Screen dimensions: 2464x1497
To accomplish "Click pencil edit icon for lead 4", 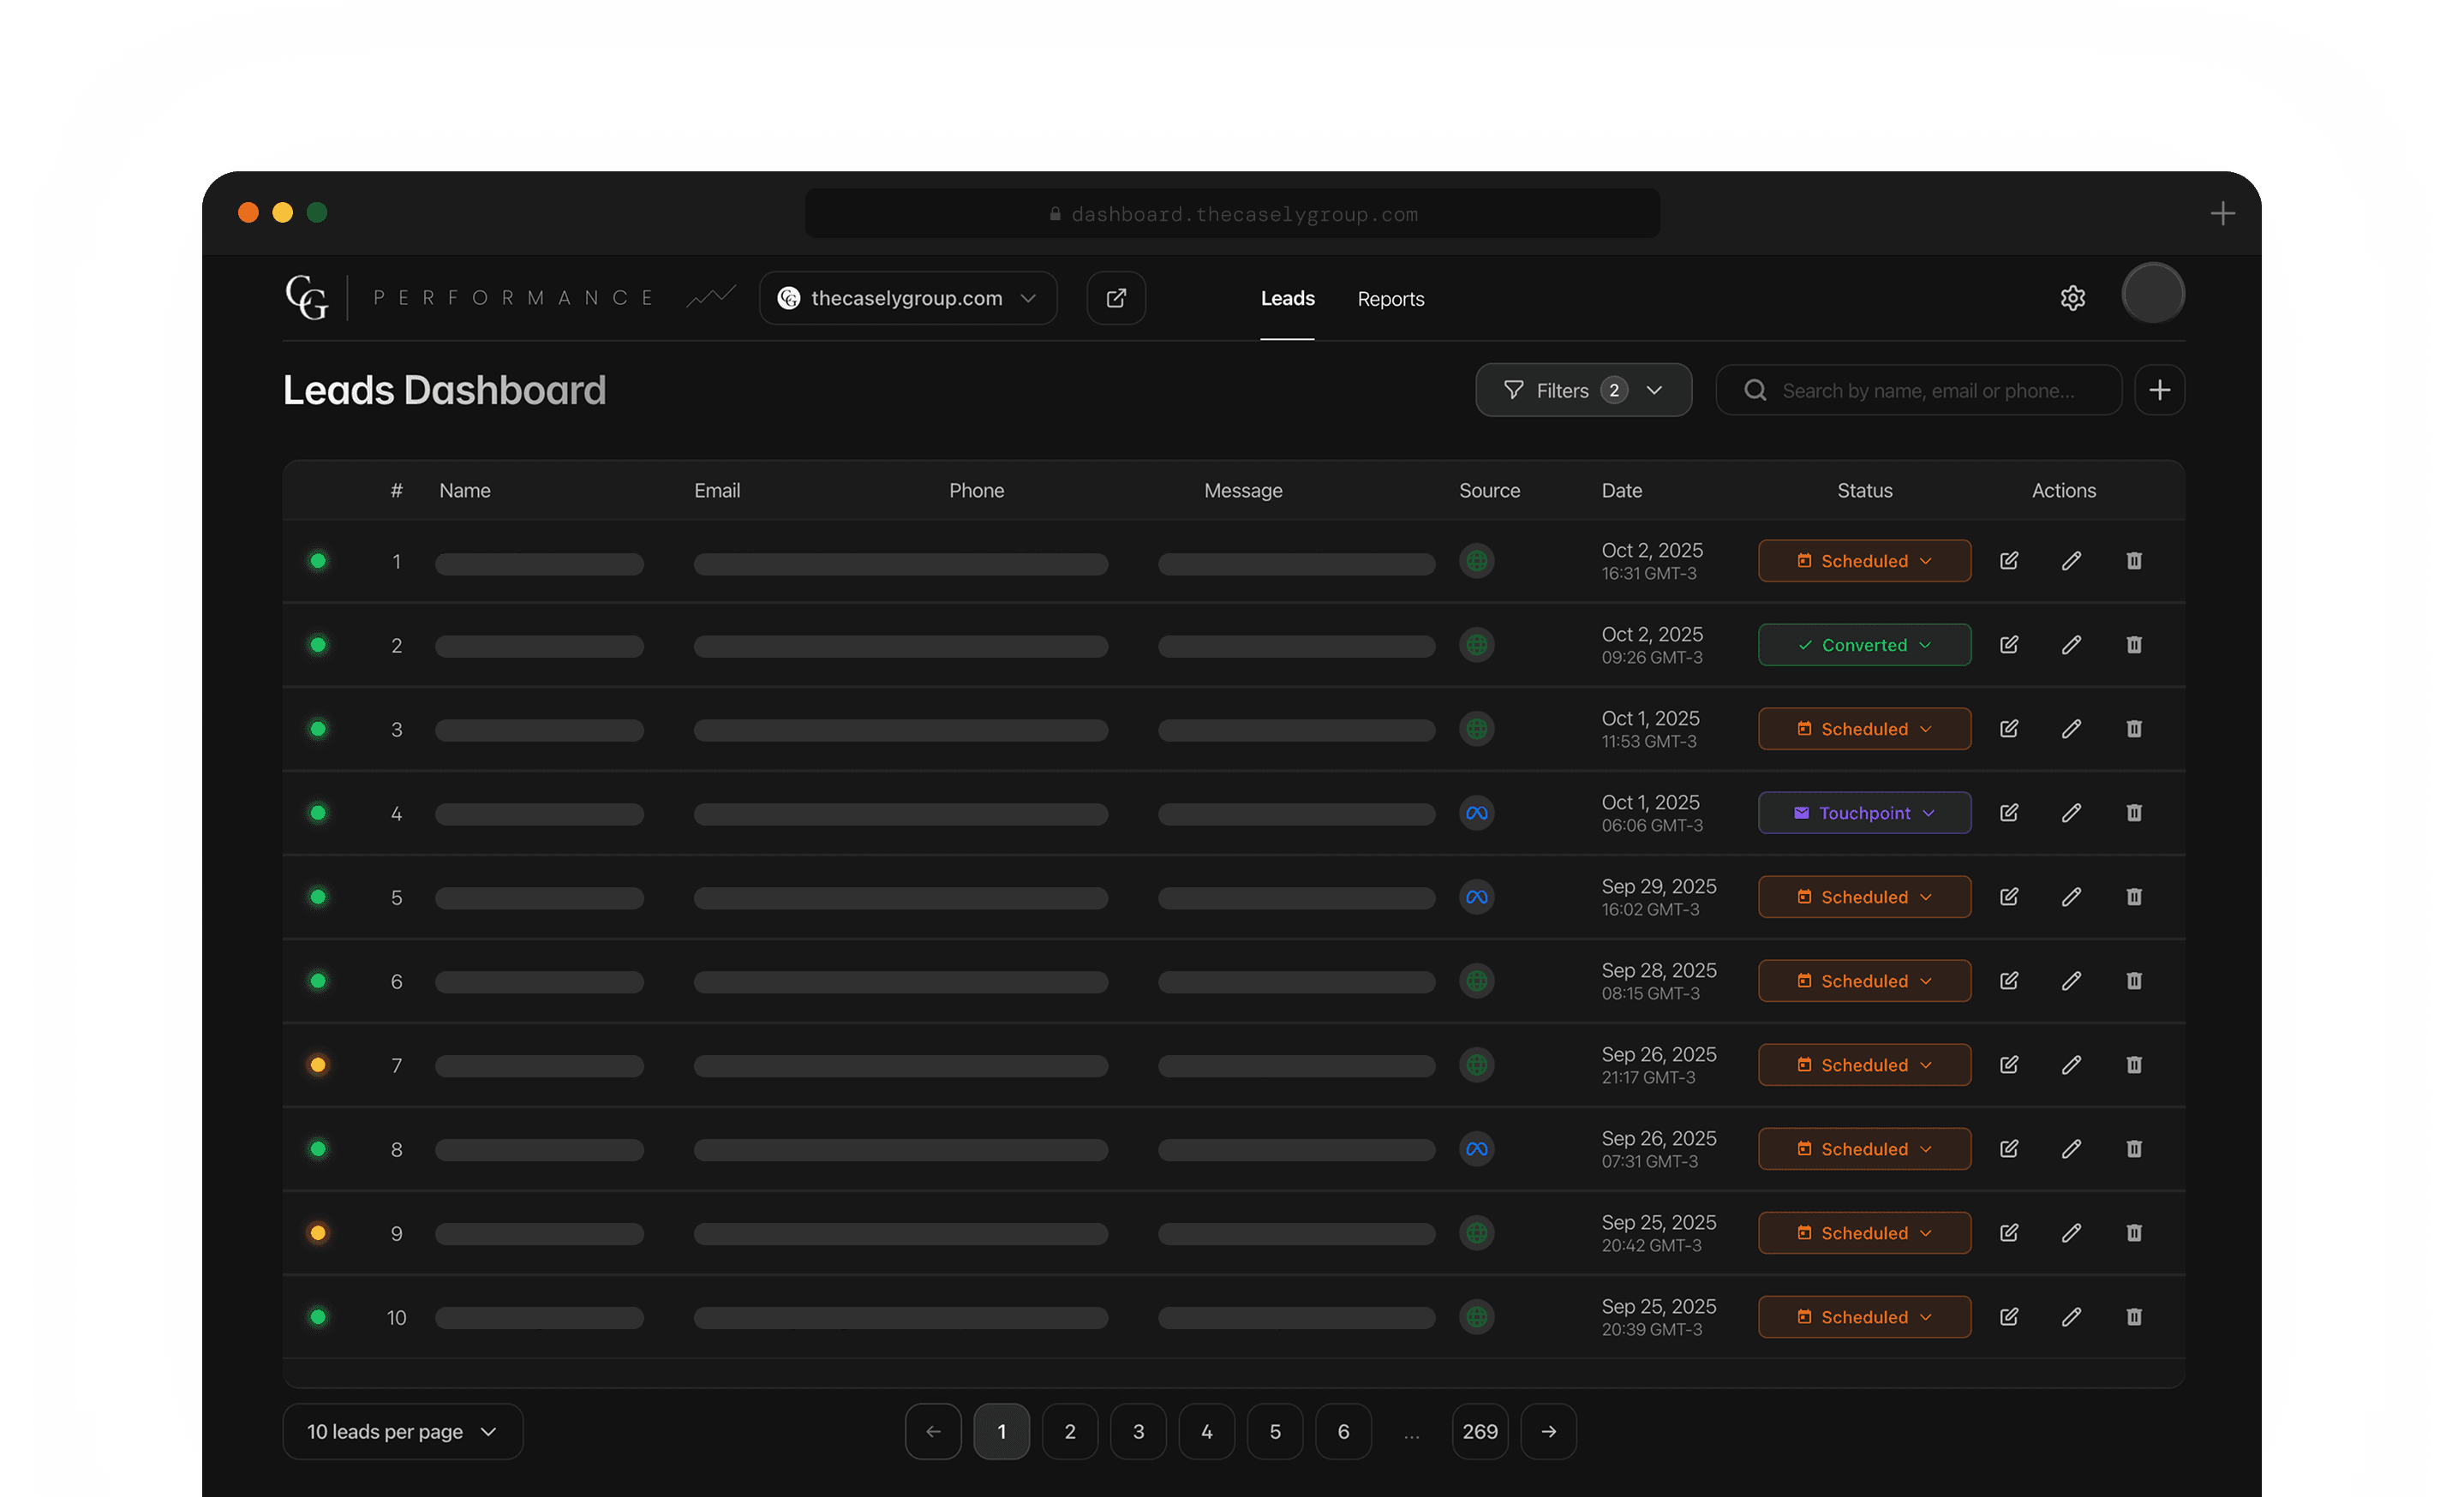I will [x=2071, y=813].
